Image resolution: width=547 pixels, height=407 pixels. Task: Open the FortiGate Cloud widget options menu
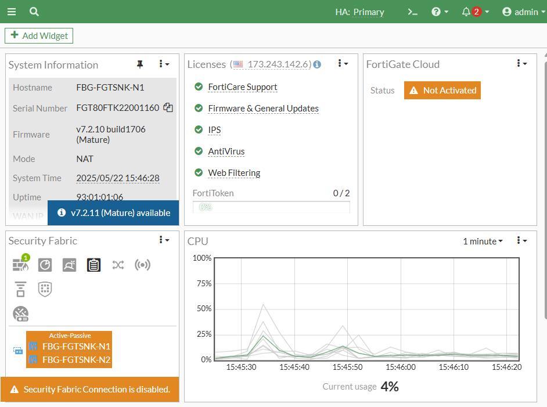point(521,64)
